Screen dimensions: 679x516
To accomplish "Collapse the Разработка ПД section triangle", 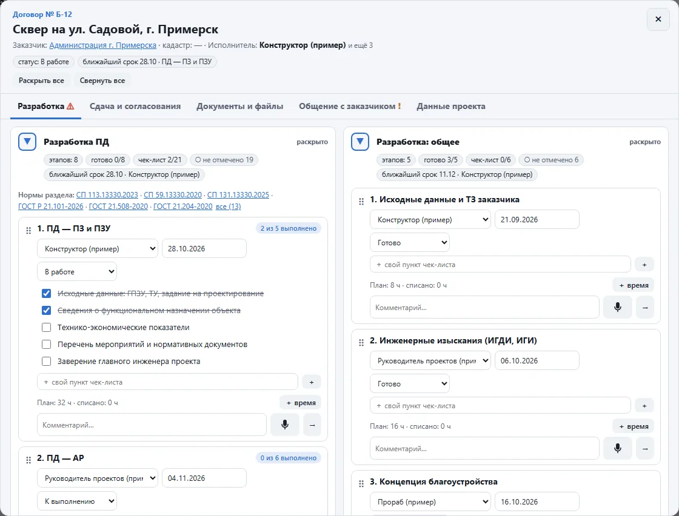I will [x=27, y=142].
